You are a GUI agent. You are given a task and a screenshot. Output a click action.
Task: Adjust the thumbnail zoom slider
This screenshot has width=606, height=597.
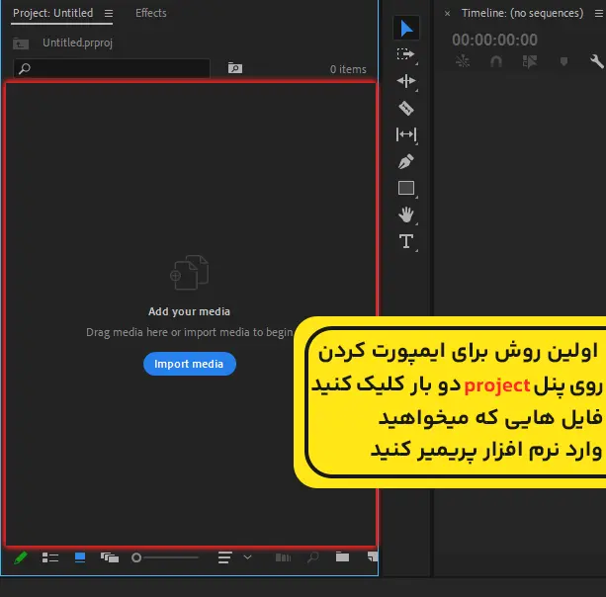click(137, 558)
